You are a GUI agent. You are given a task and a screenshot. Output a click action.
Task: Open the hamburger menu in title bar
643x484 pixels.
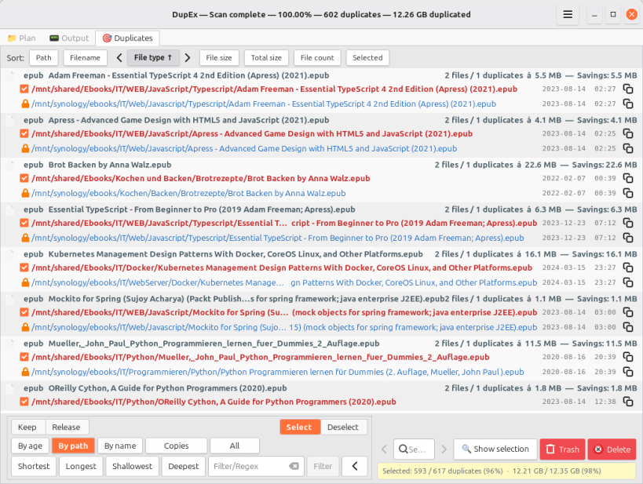point(568,15)
